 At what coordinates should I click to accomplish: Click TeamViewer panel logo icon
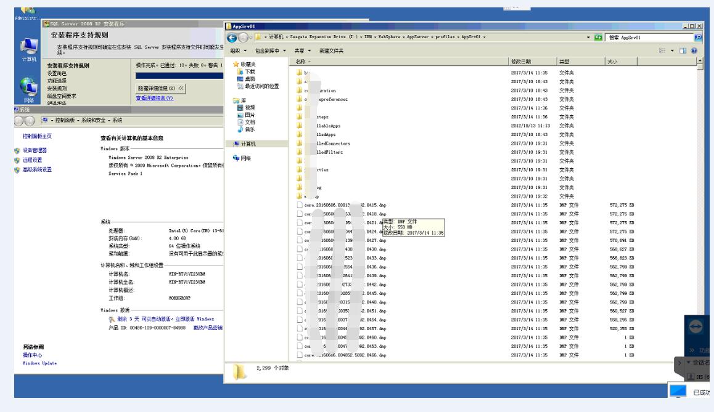696,327
